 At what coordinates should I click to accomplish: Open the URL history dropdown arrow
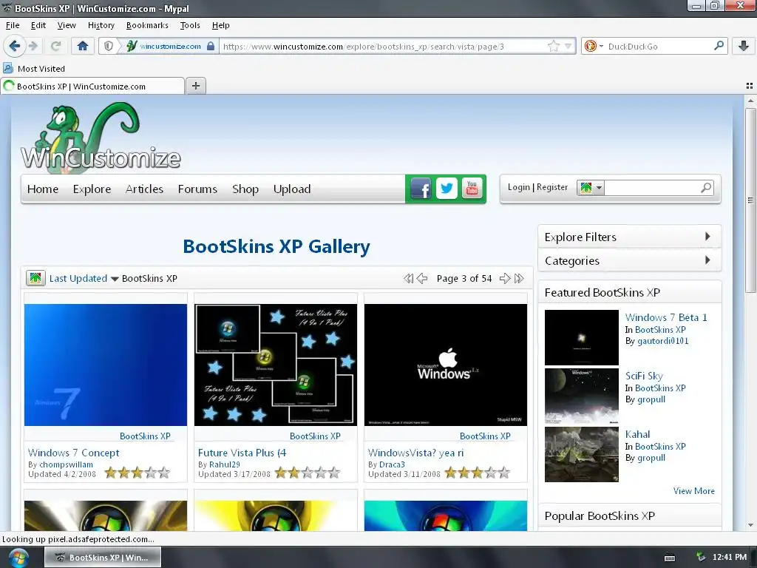click(x=568, y=46)
